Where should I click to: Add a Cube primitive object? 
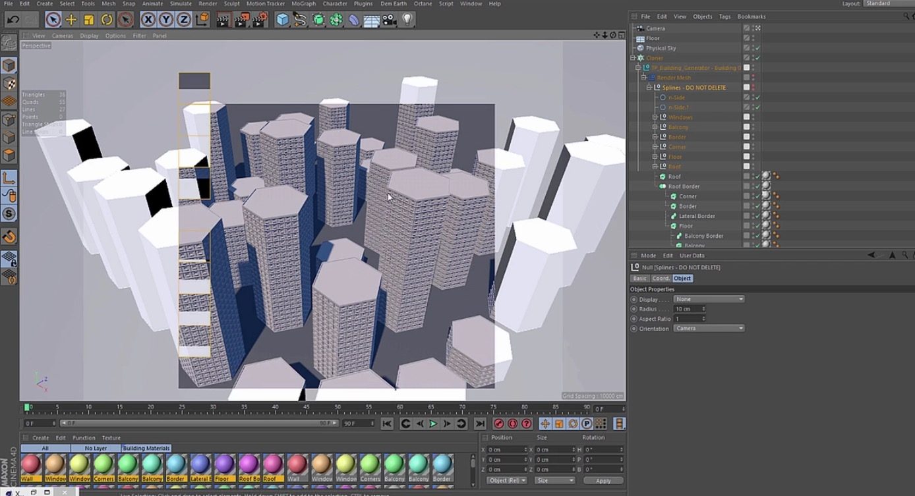click(x=282, y=20)
